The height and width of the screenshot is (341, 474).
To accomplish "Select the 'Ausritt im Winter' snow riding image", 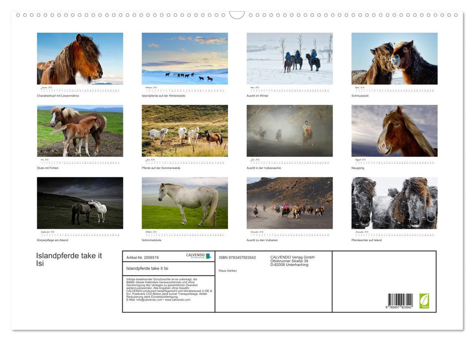I will [289, 58].
